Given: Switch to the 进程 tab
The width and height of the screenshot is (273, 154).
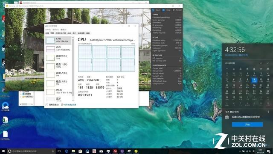Looking at the screenshot, I should tap(47, 33).
